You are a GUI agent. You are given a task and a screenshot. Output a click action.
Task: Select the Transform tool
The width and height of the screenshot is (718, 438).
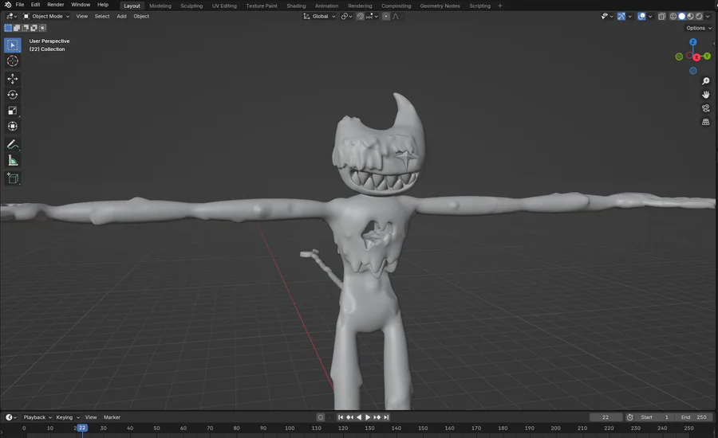pos(13,126)
